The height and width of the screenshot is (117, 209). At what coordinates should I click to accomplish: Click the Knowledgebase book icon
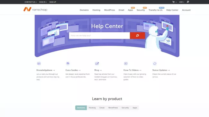39,63
